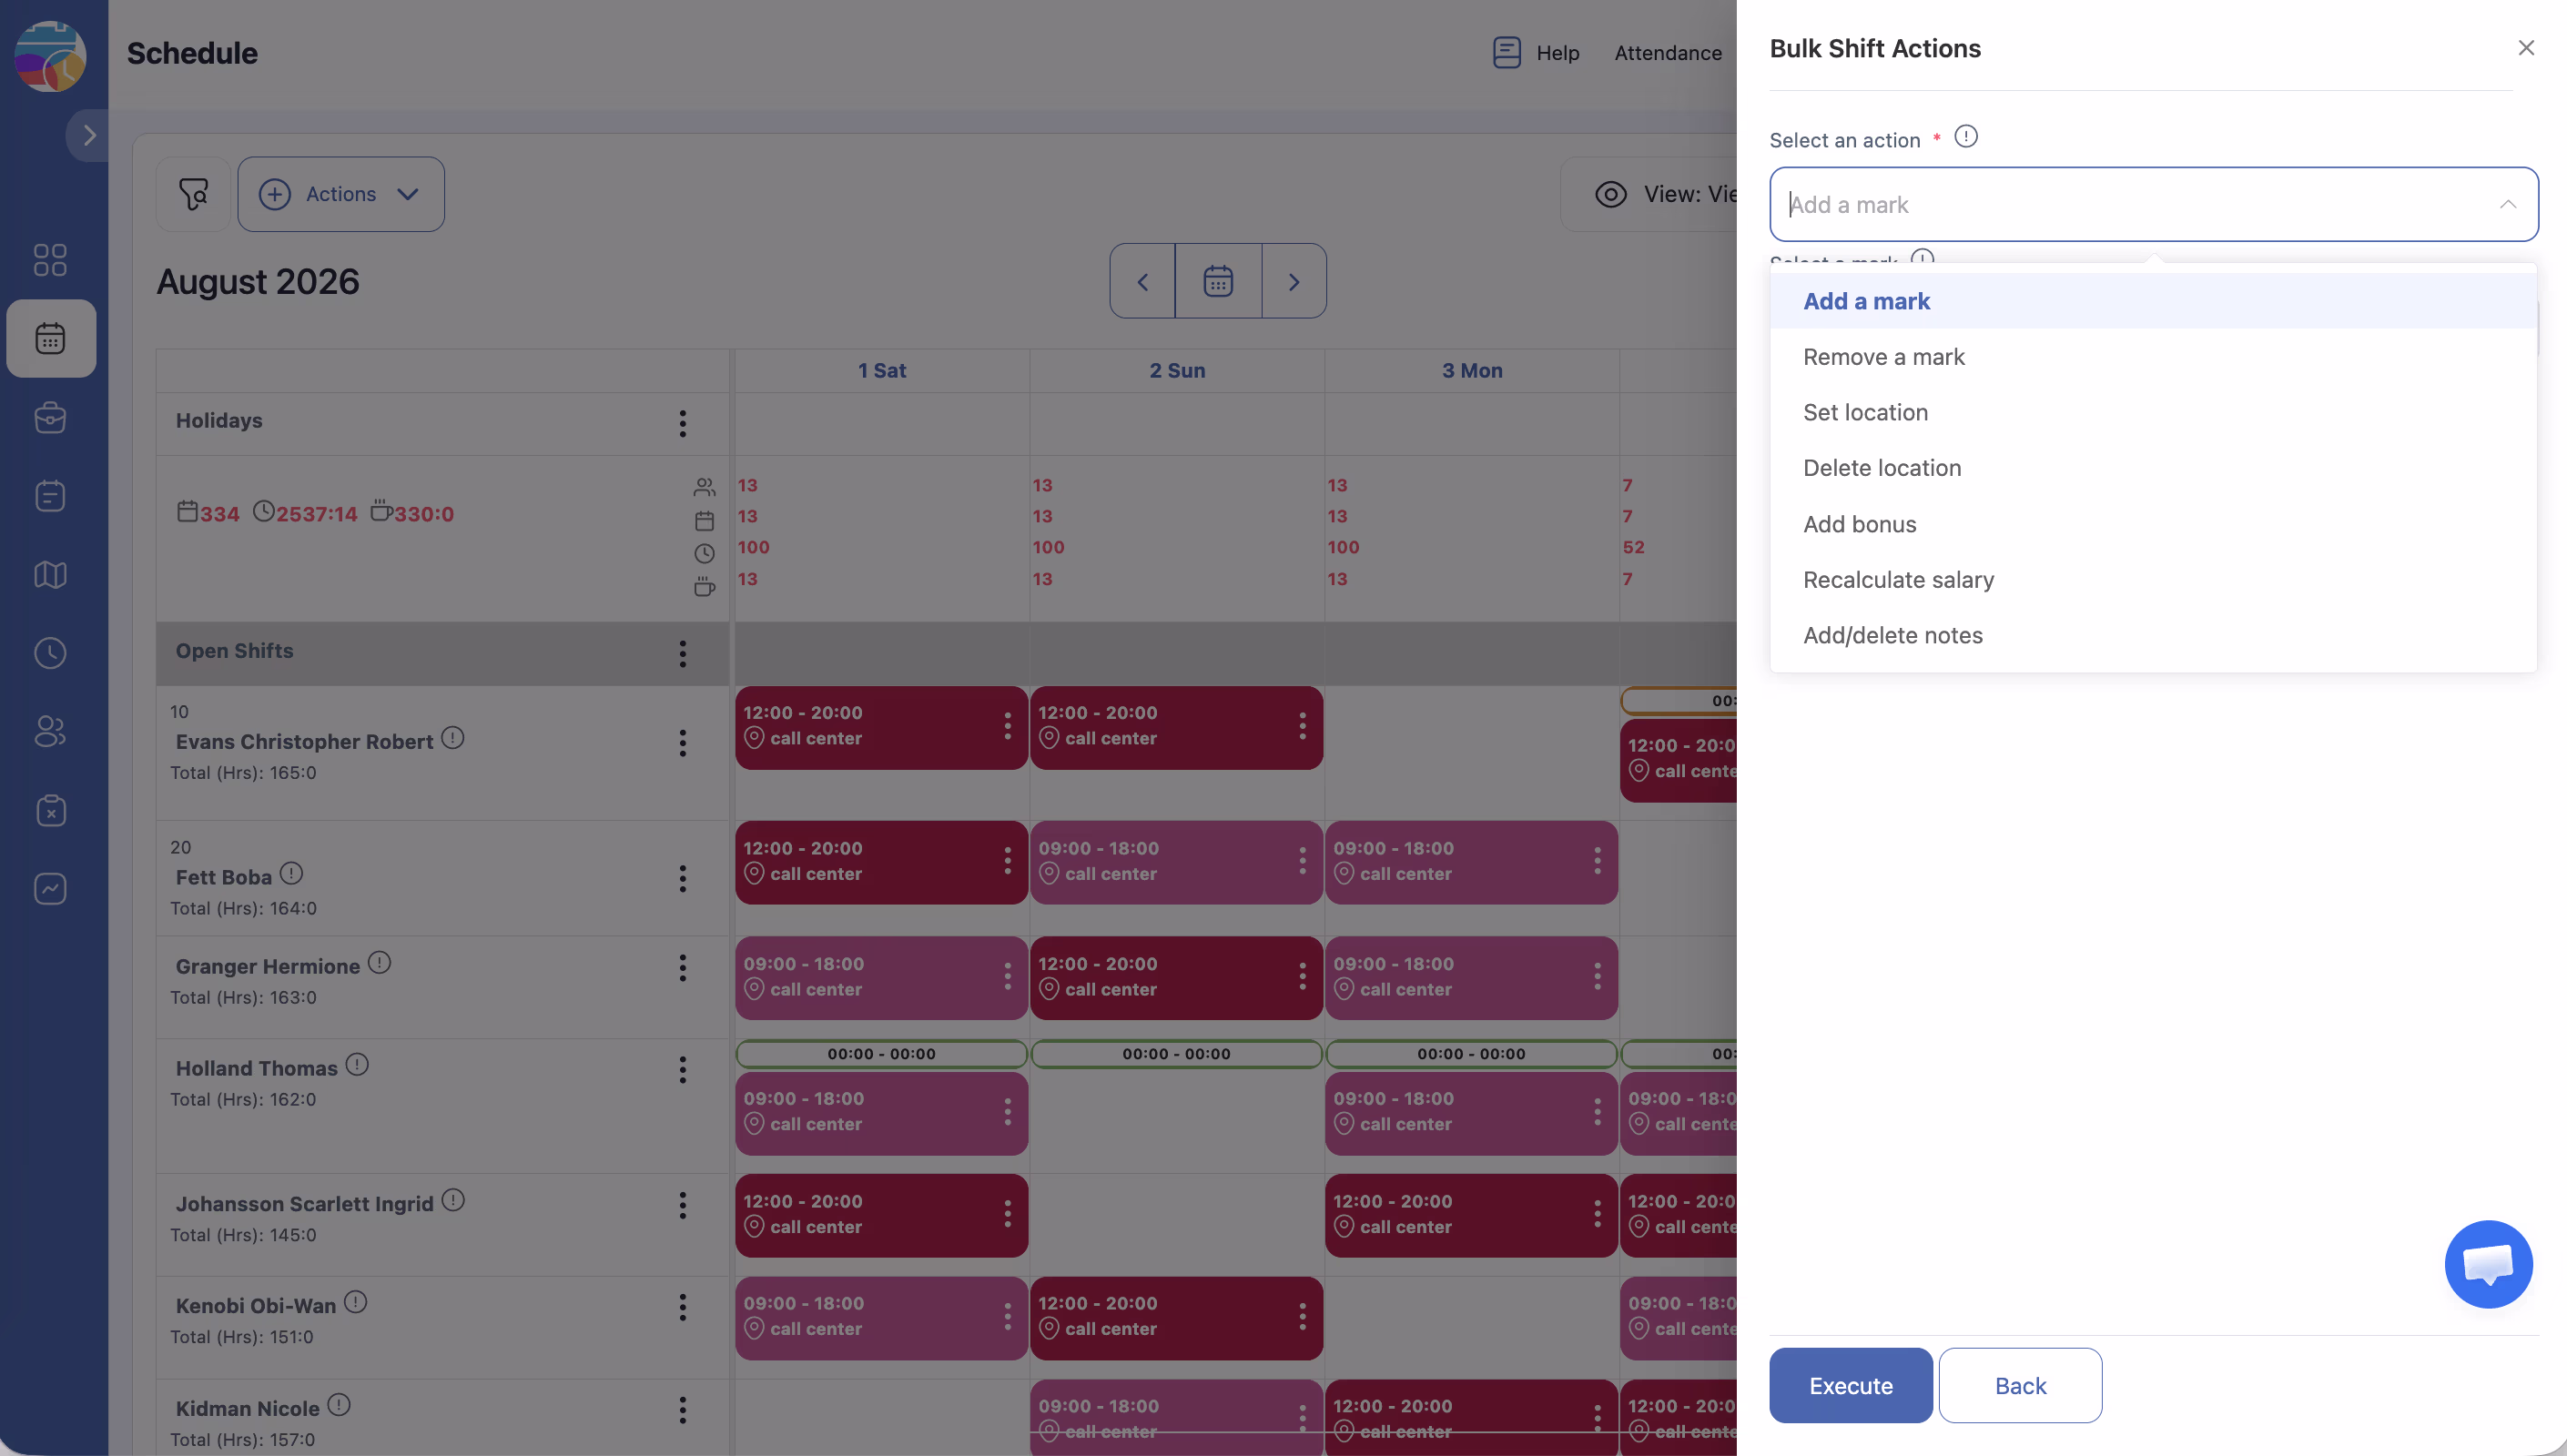The image size is (2567, 1456).
Task: Open the chat support bubble
Action: point(2487,1263)
